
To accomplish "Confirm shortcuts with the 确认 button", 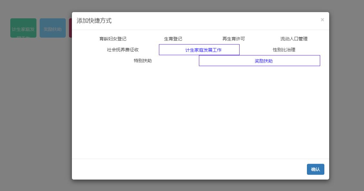I will (315, 169).
